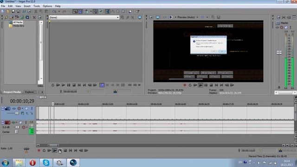Switch to the Explorer tab
This screenshot has height=167, width=297.
click(30, 92)
